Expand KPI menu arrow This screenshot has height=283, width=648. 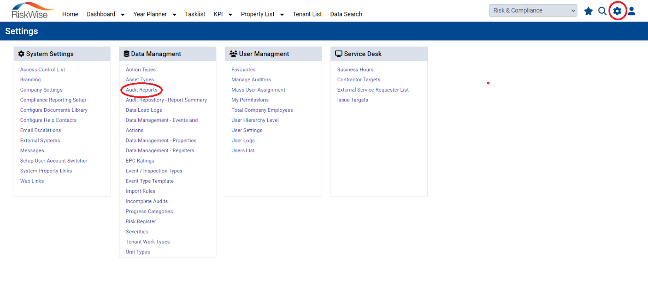(x=230, y=15)
